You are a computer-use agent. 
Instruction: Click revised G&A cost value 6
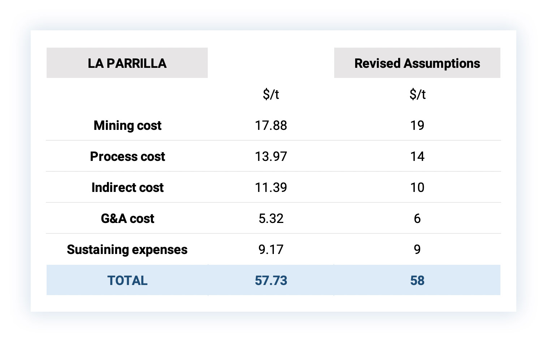pos(417,219)
